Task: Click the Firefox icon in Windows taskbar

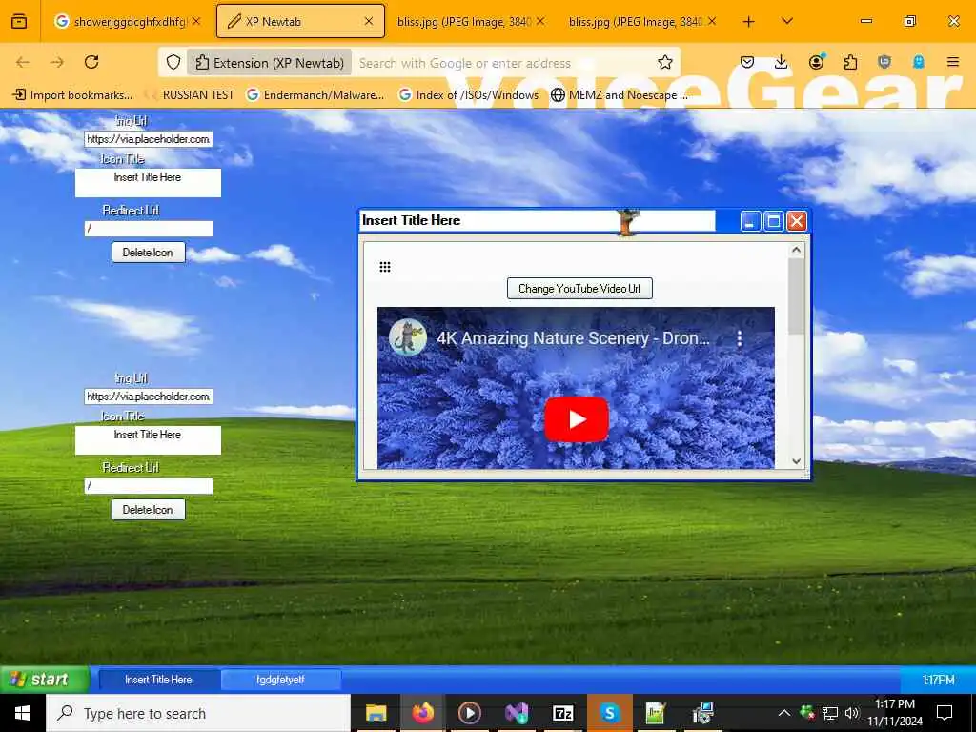Action: click(422, 713)
